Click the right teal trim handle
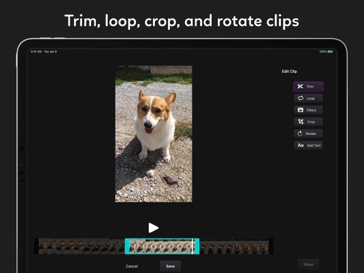Screen dimensions: 364x273 (x=197, y=246)
